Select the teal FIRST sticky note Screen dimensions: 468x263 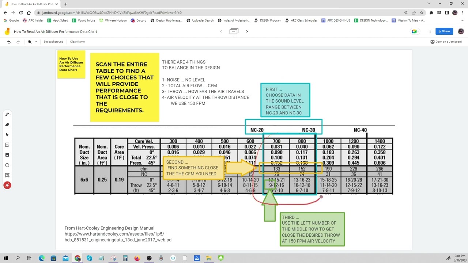(285, 100)
